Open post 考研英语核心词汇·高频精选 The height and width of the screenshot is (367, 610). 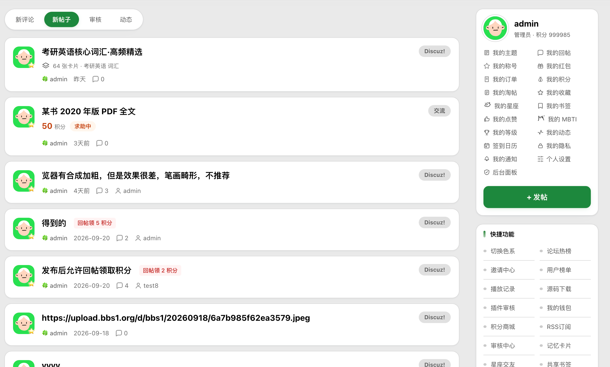point(92,52)
